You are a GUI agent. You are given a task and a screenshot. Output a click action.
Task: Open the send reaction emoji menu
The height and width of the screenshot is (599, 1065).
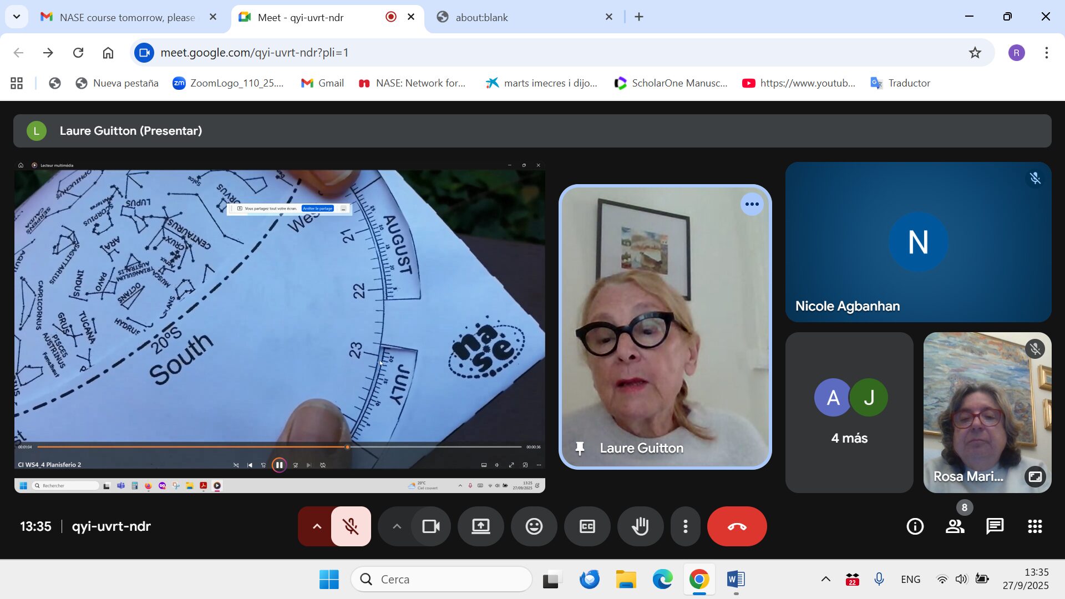coord(534,526)
